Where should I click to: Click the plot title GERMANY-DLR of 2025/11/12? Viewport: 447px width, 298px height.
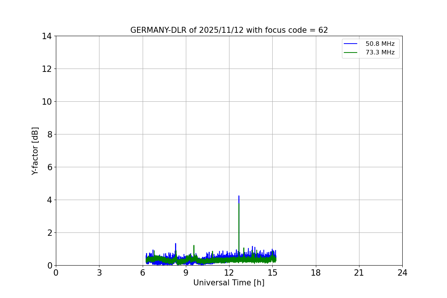click(x=229, y=30)
